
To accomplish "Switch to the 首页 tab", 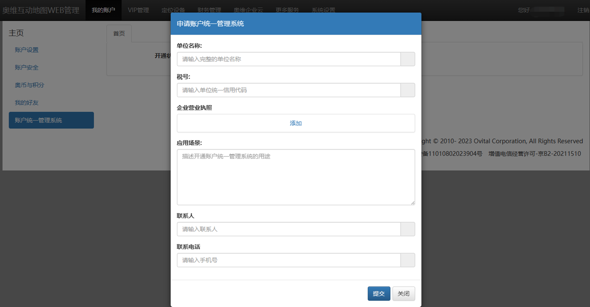I will coord(119,33).
